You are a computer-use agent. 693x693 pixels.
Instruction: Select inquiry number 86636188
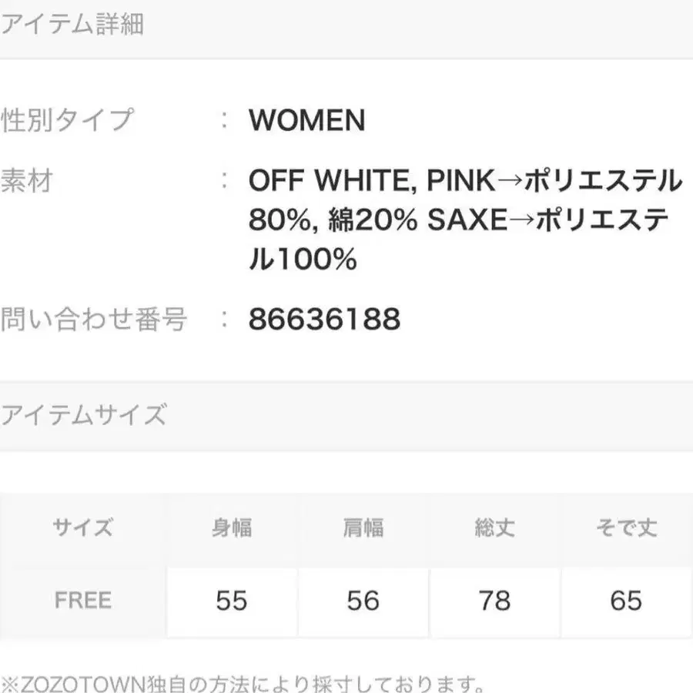click(x=324, y=319)
